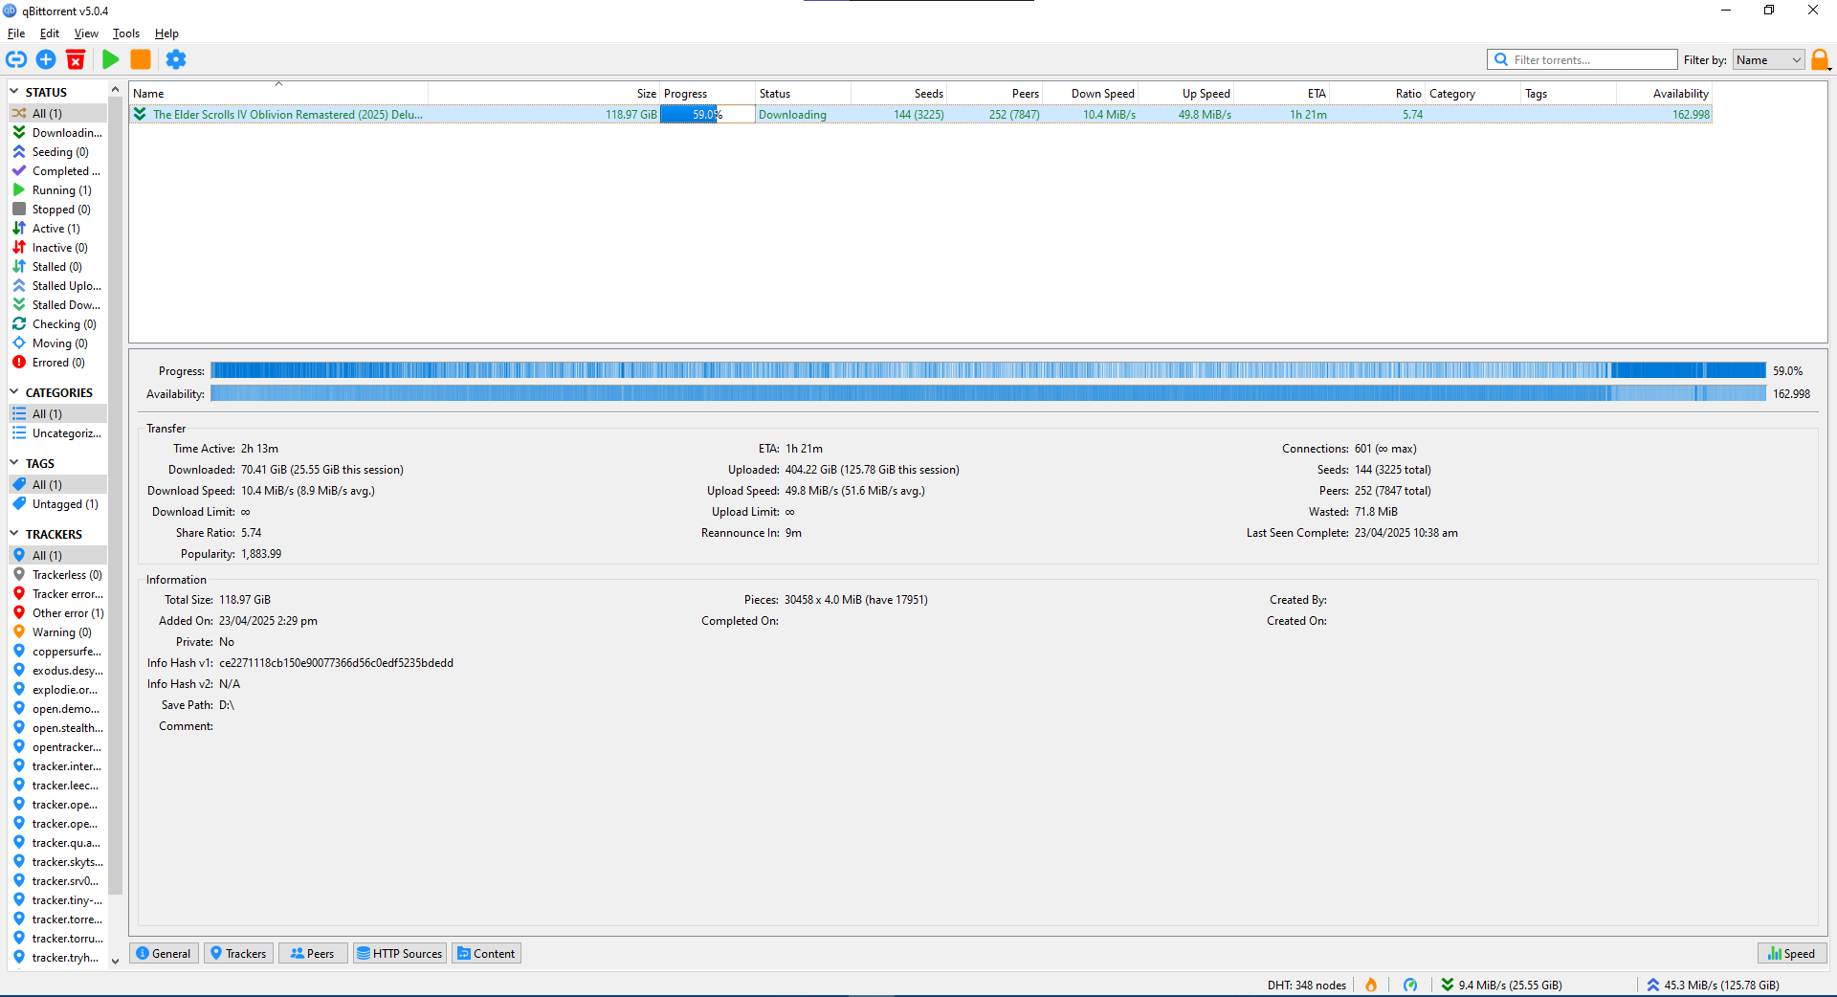Switch to the General tab
The width and height of the screenshot is (1837, 997).
164,953
